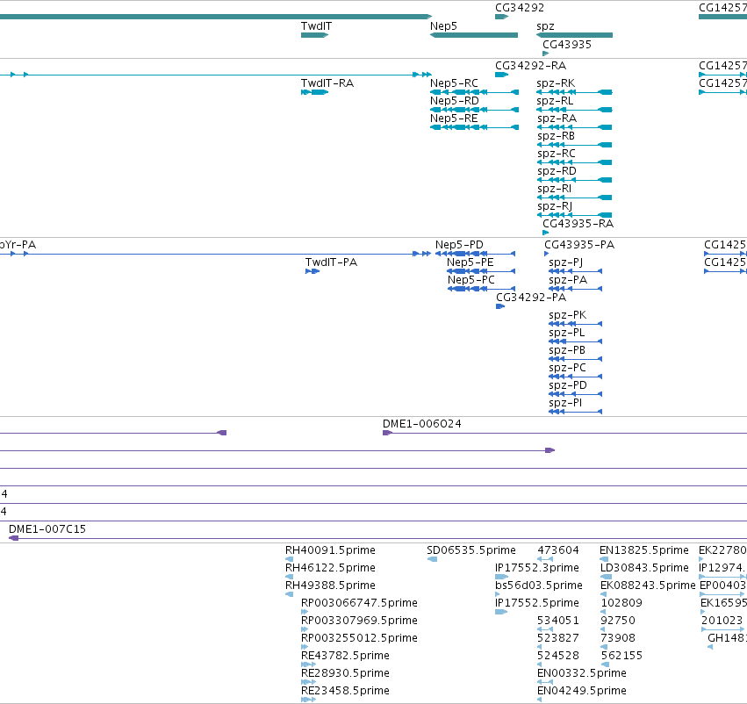
Task: Open the CG43935-PA protein label
Action: pos(579,245)
